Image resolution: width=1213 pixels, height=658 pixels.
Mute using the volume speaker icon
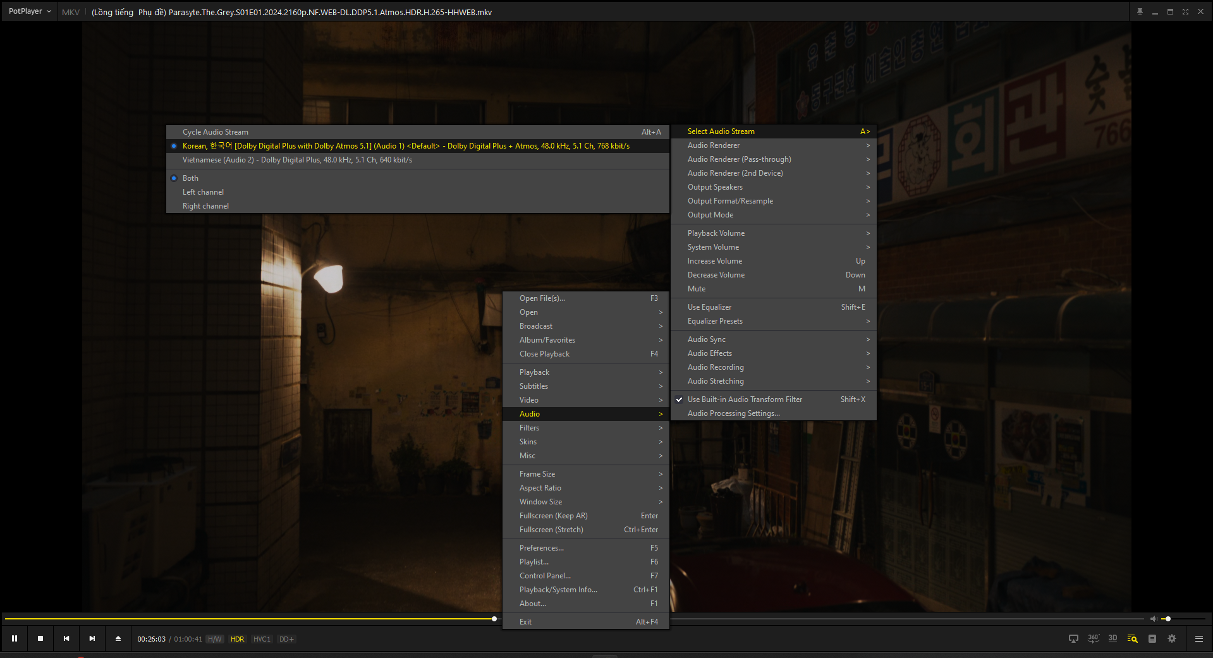[1154, 619]
